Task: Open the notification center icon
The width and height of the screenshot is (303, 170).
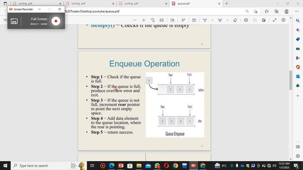Action: [296, 166]
